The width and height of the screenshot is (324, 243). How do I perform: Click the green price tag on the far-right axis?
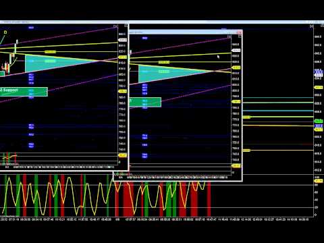coord(319,122)
